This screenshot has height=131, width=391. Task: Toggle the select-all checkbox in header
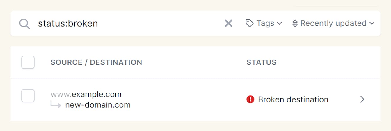click(x=28, y=62)
